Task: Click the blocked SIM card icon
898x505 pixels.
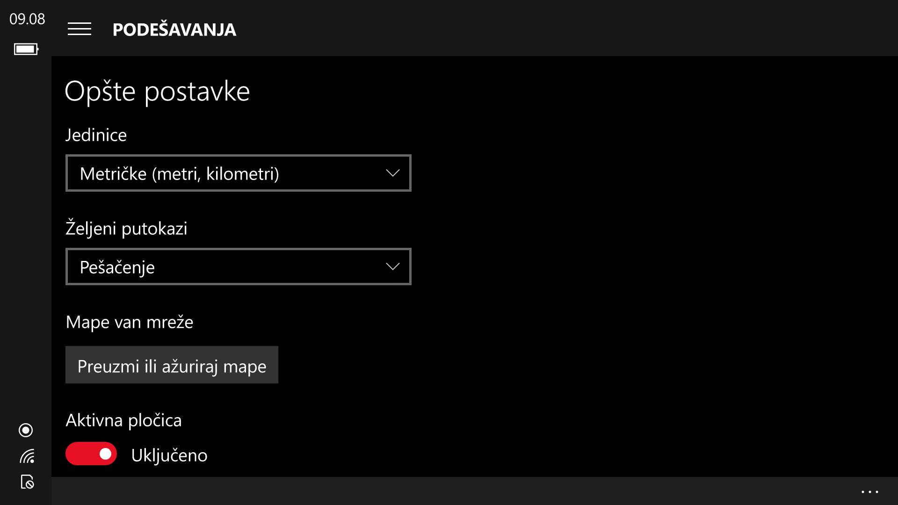Action: pyautogui.click(x=27, y=482)
